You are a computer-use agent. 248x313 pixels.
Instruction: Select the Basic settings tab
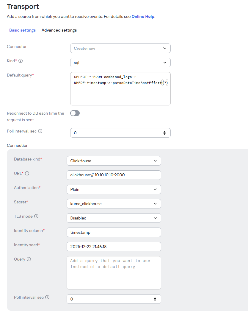[23, 30]
